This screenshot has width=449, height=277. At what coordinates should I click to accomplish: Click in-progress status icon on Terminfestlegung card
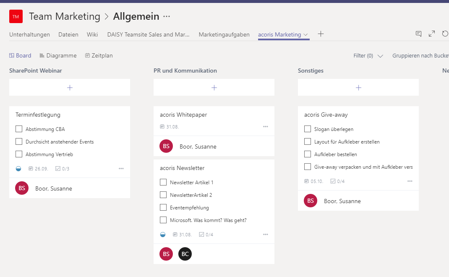point(18,169)
